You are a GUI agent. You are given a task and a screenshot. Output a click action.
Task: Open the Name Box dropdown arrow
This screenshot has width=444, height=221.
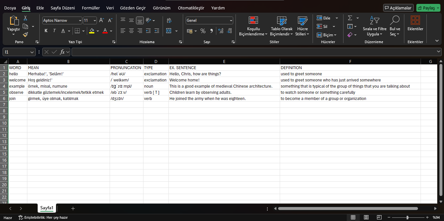coord(32,52)
